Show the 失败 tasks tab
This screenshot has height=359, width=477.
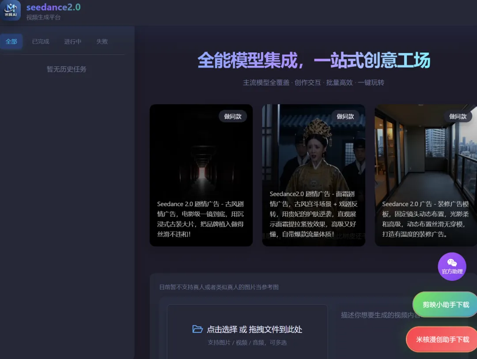pos(102,42)
